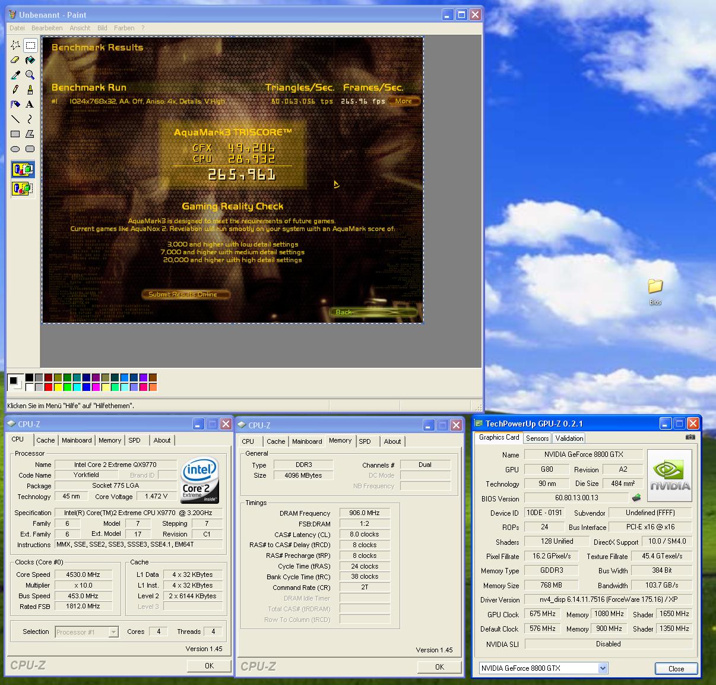Switch to Mainboard tab in left CPU-Z

(x=77, y=440)
